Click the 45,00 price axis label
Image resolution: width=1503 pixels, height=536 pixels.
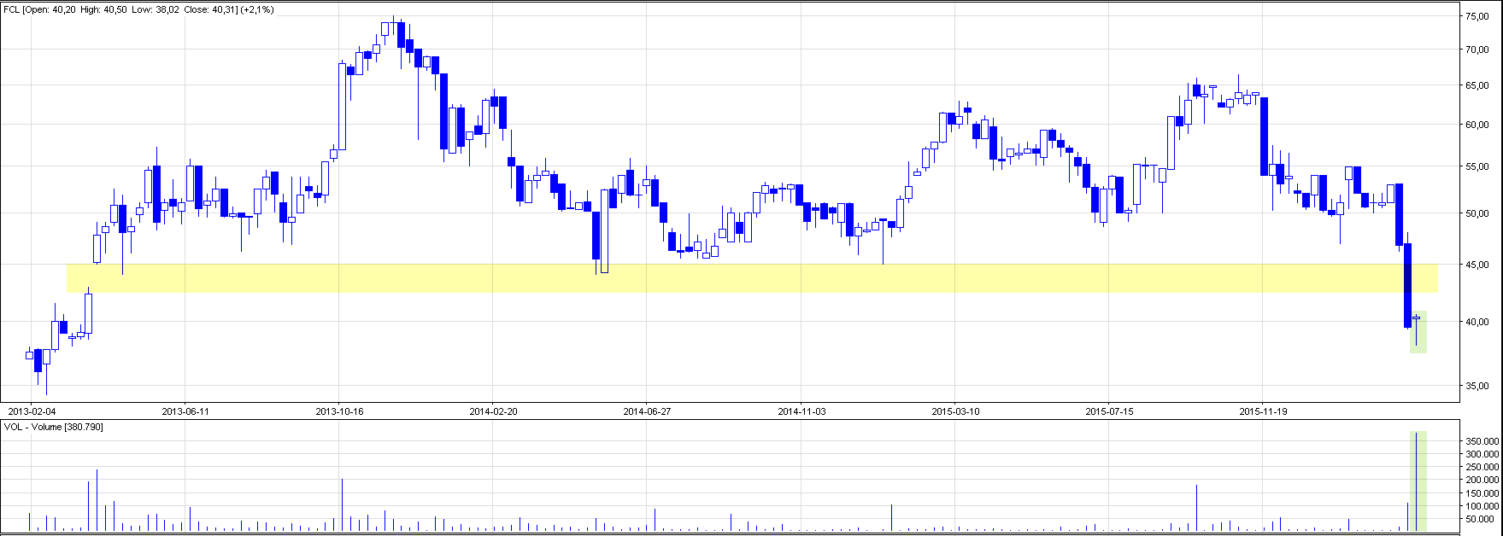tap(1477, 265)
